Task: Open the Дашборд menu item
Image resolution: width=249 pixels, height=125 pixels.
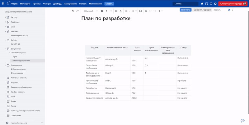Action: pyautogui.click(x=57, y=4)
